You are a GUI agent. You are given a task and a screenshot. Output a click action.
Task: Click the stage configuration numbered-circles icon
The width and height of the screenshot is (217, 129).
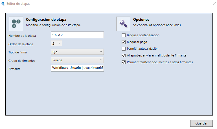pos(16,24)
